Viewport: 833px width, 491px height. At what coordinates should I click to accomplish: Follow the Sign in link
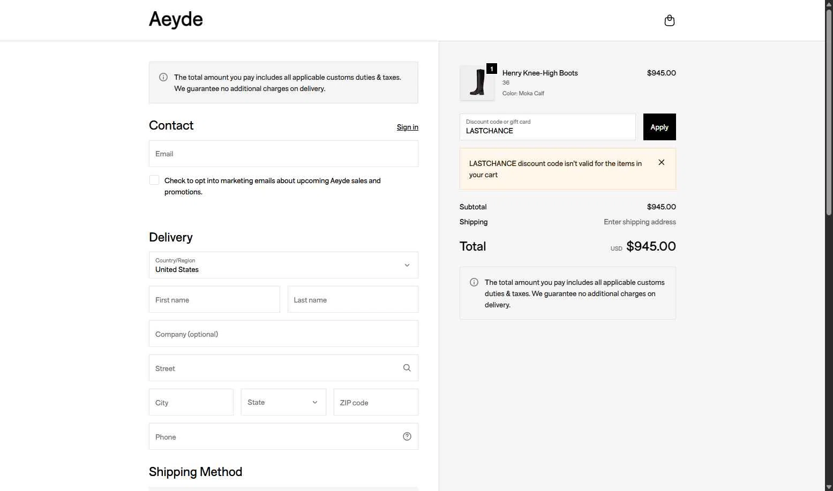(x=408, y=127)
